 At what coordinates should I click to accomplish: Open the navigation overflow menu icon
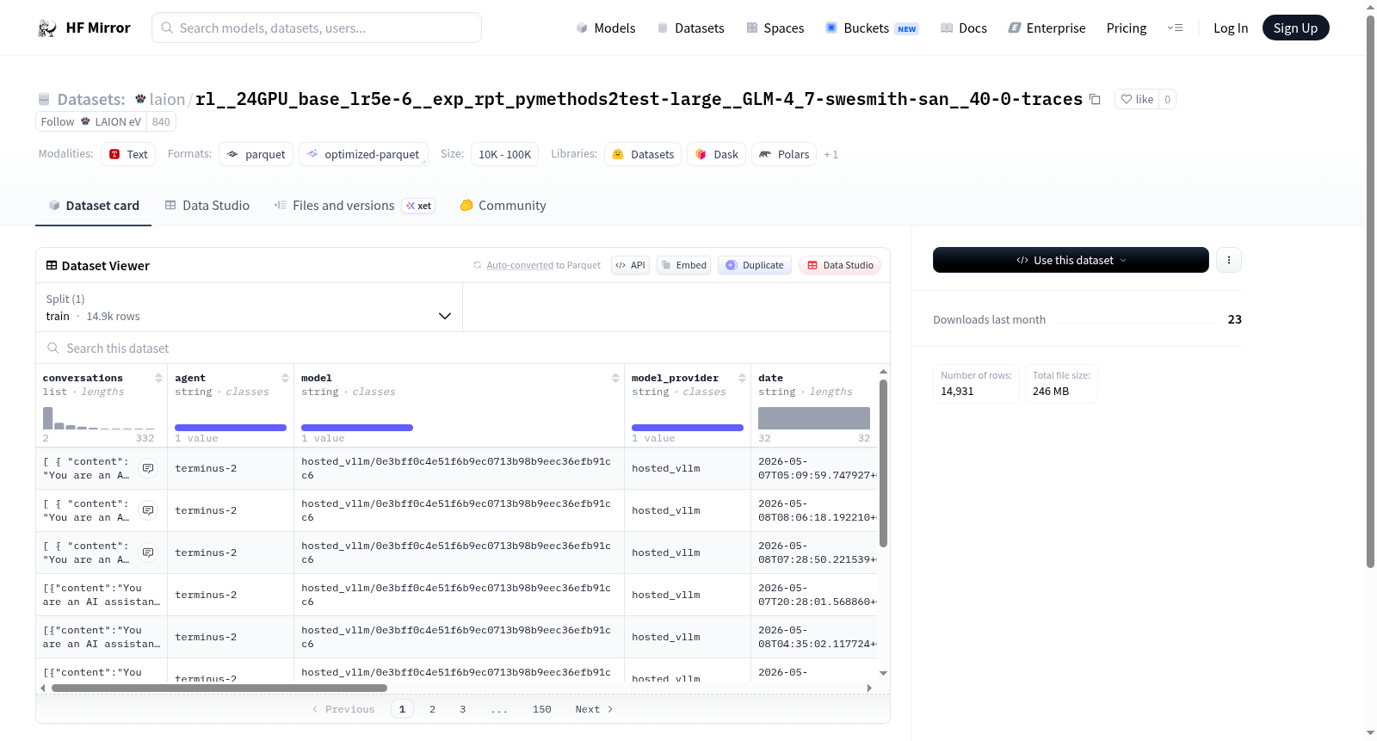click(x=1175, y=28)
